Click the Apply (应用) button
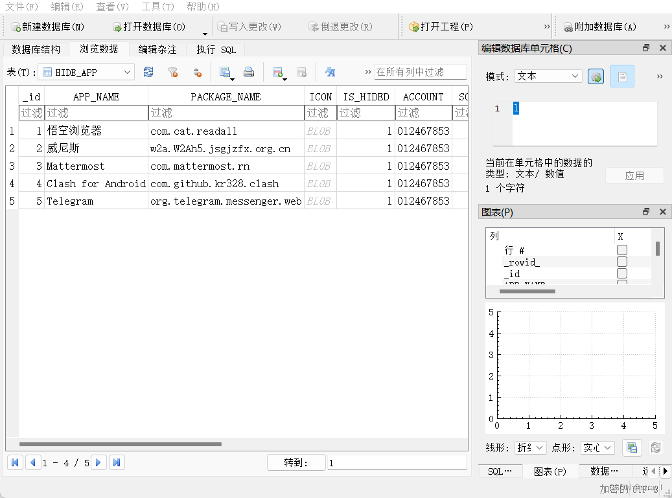 tap(634, 175)
